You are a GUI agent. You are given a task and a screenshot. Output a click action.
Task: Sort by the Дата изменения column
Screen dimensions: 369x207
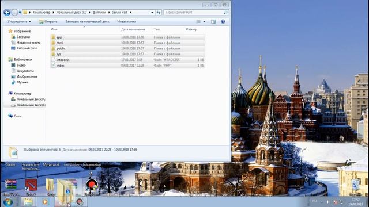(133, 29)
